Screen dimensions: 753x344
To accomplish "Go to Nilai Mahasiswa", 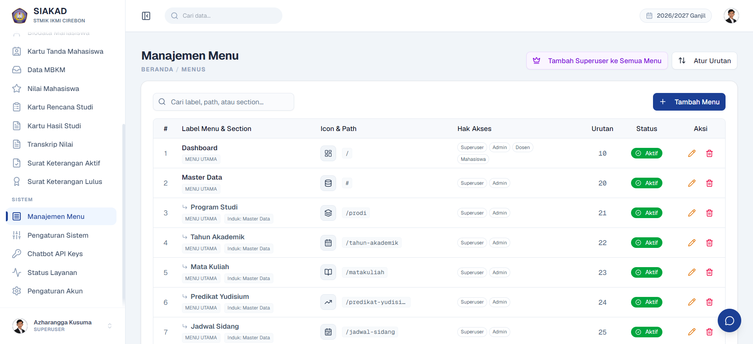I will click(x=62, y=89).
